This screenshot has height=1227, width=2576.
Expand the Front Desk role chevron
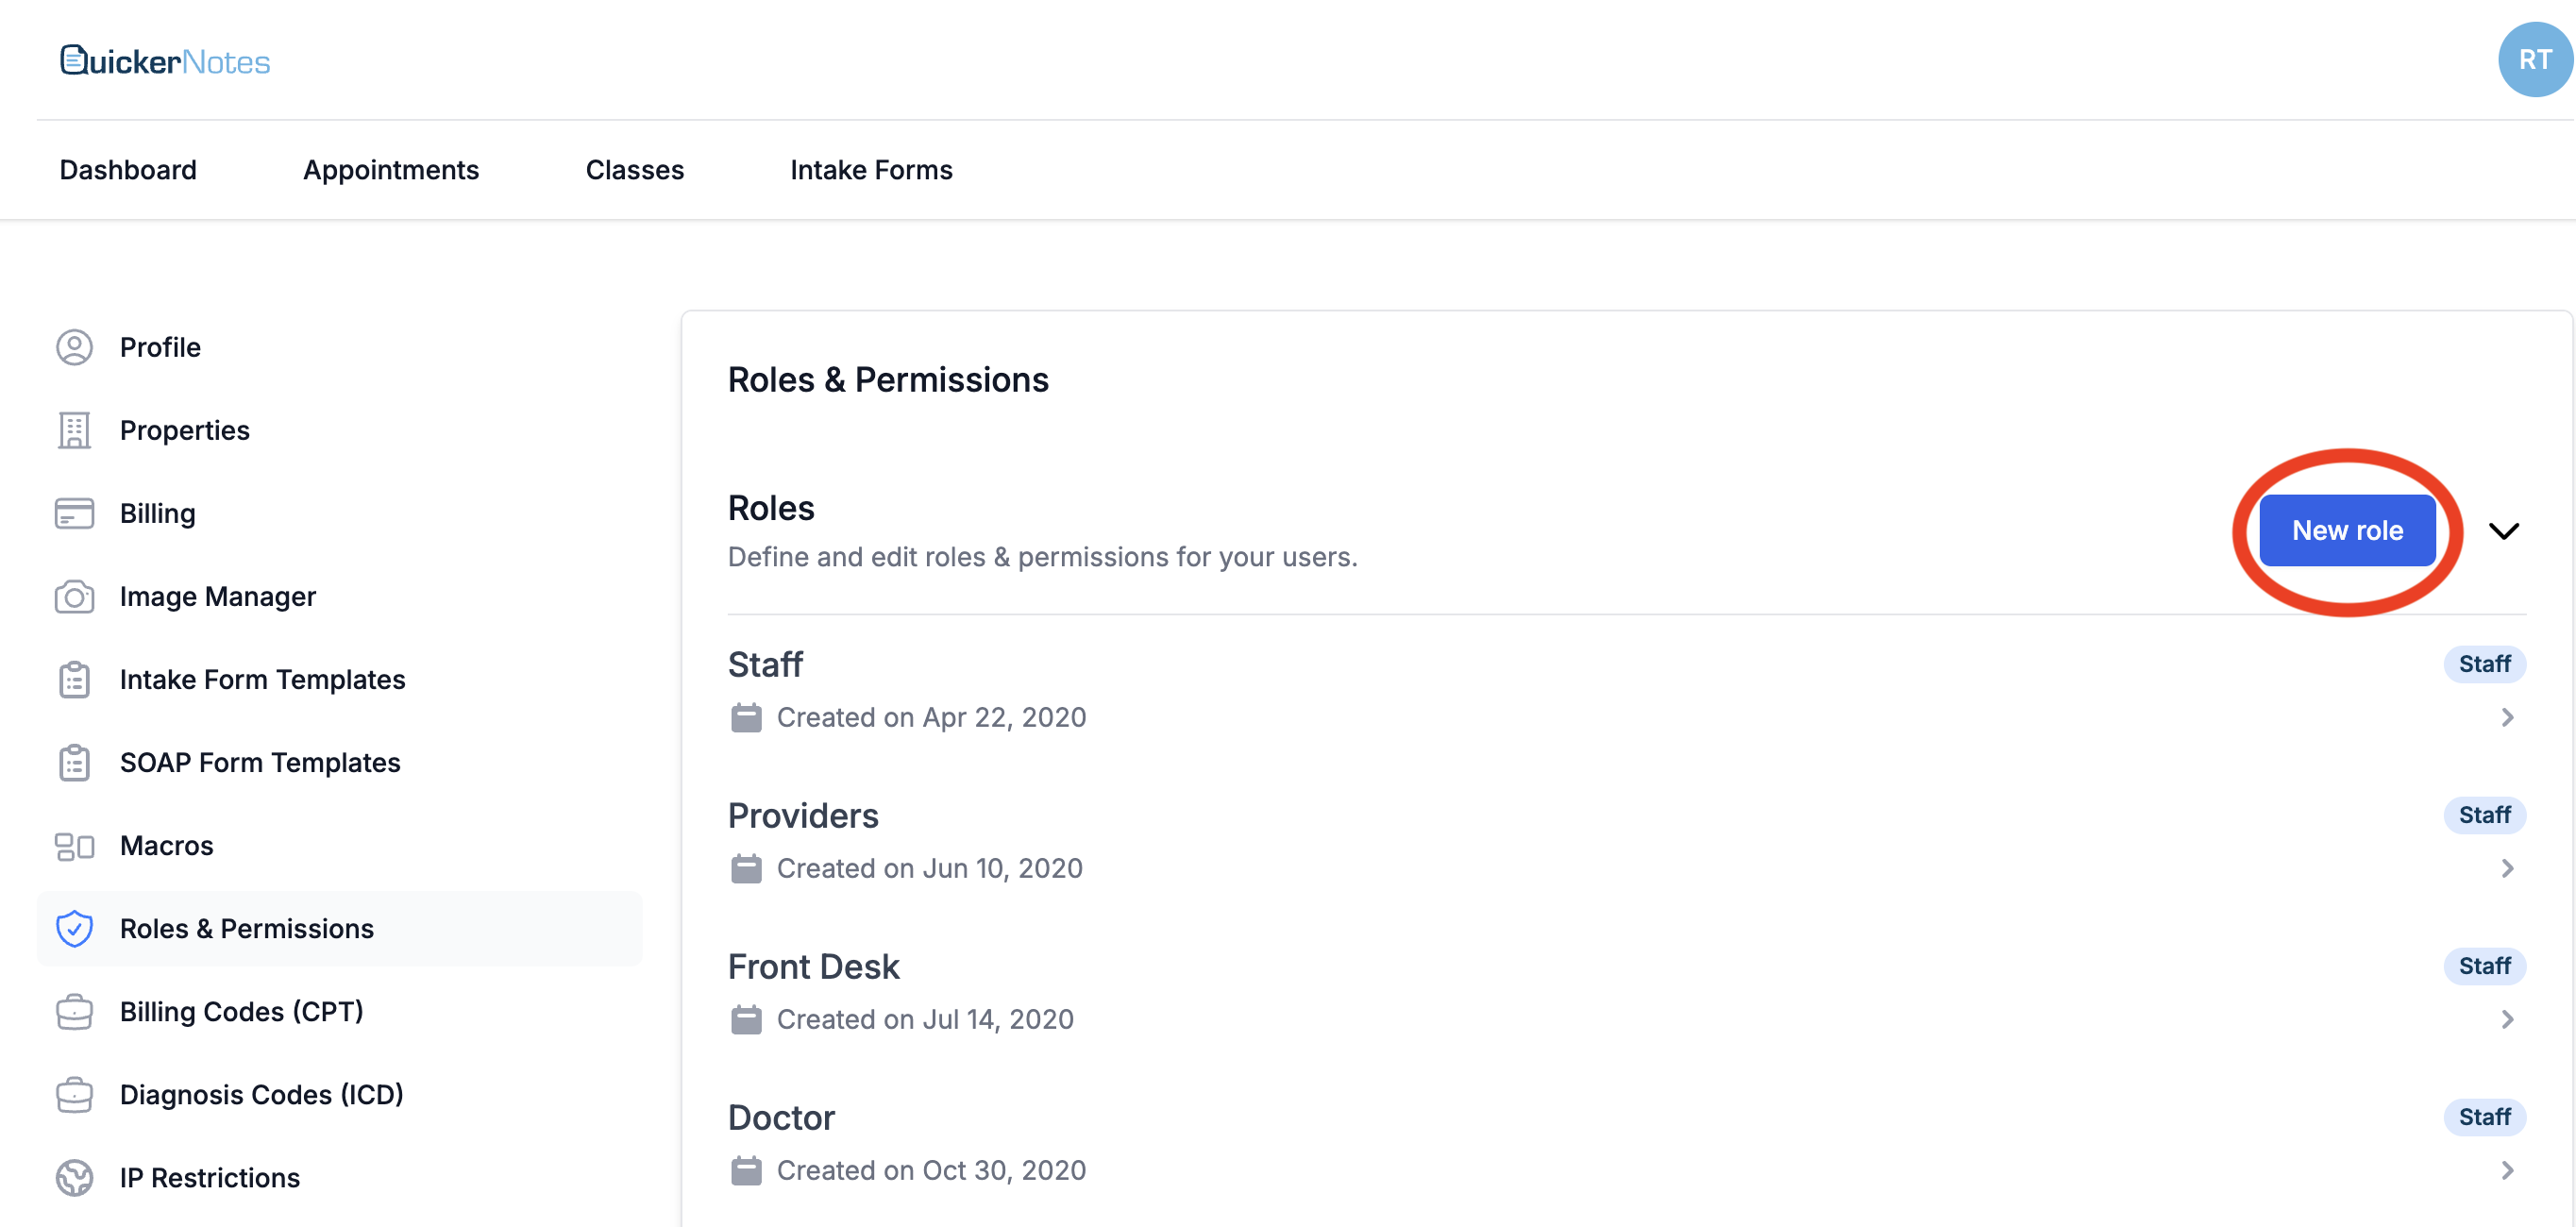(2507, 1019)
